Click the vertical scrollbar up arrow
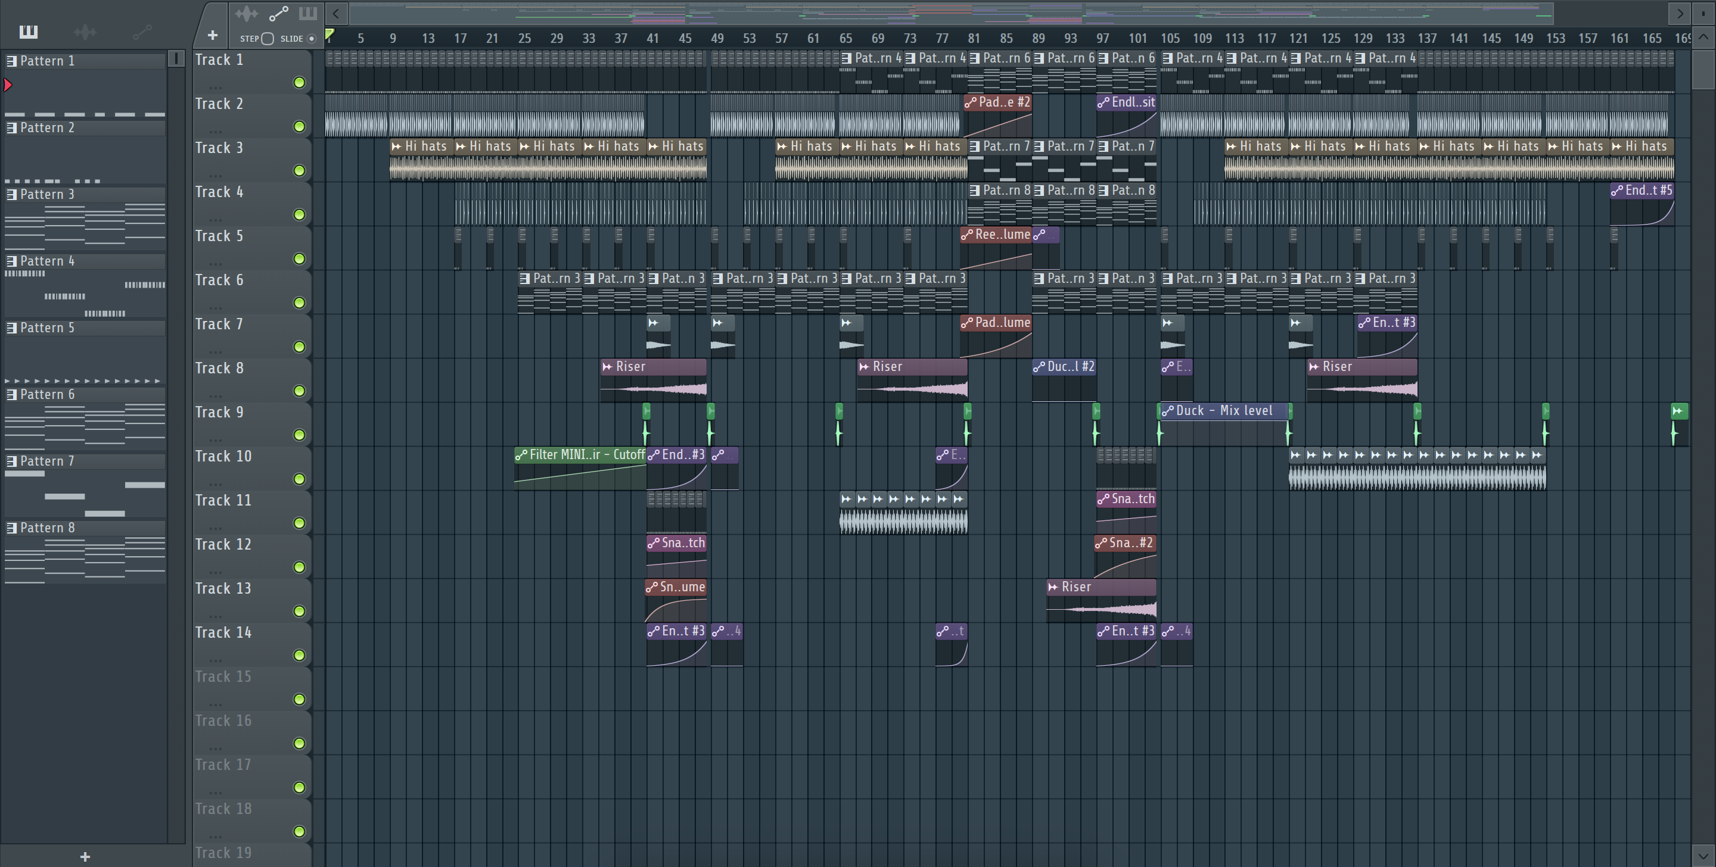Viewport: 1716px width, 867px height. [1703, 37]
